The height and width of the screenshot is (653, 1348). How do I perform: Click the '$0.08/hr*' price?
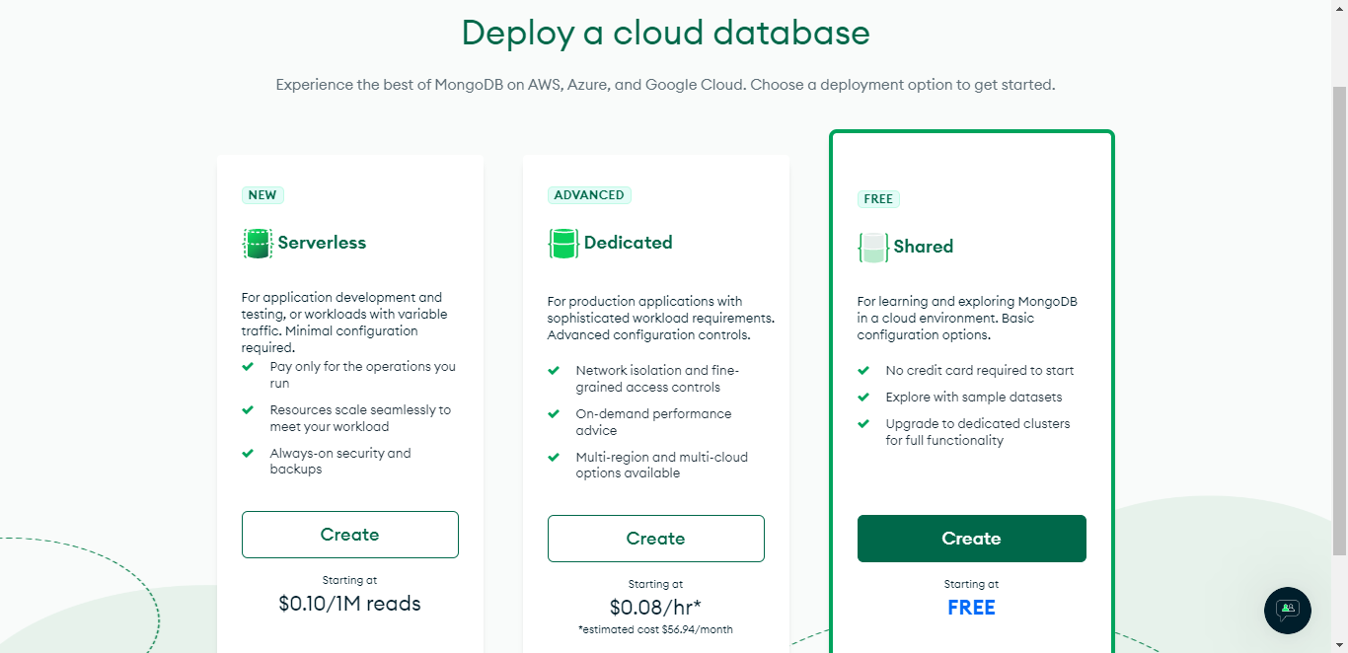click(x=655, y=608)
